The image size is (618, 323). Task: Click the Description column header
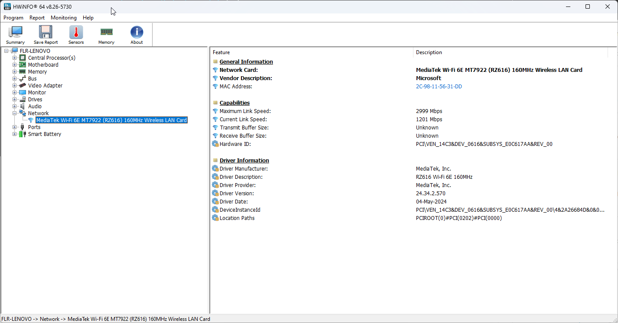[511, 52]
